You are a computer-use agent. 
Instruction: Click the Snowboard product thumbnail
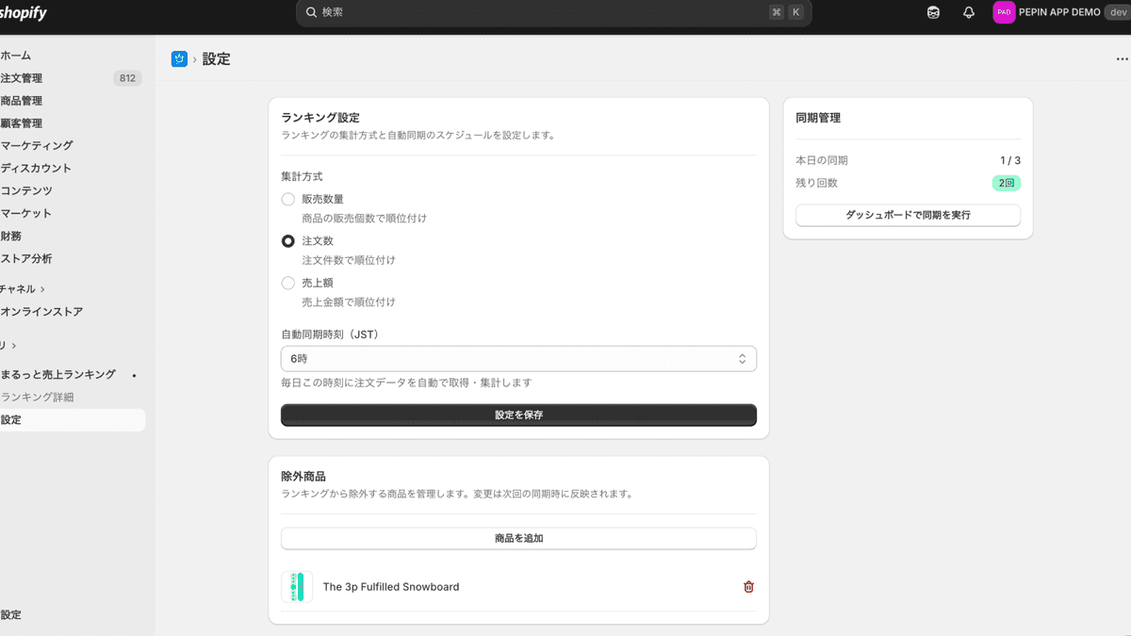297,587
